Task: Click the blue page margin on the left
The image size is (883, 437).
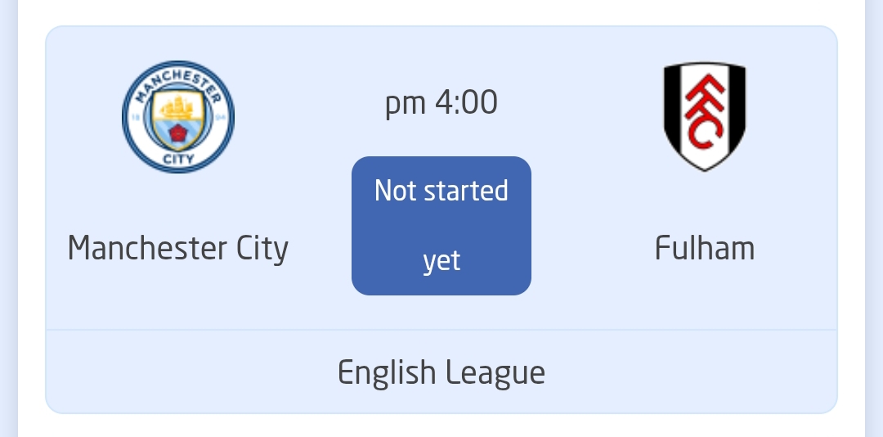Action: tap(8, 218)
